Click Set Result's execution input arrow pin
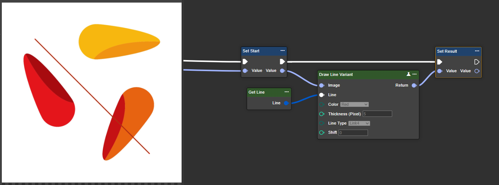Screen dimensions: 499x185 [x=440, y=62]
